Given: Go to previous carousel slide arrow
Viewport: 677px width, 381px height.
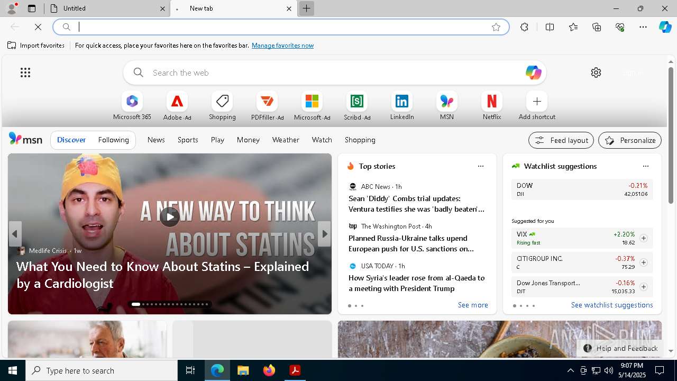Looking at the screenshot, I should (x=15, y=234).
